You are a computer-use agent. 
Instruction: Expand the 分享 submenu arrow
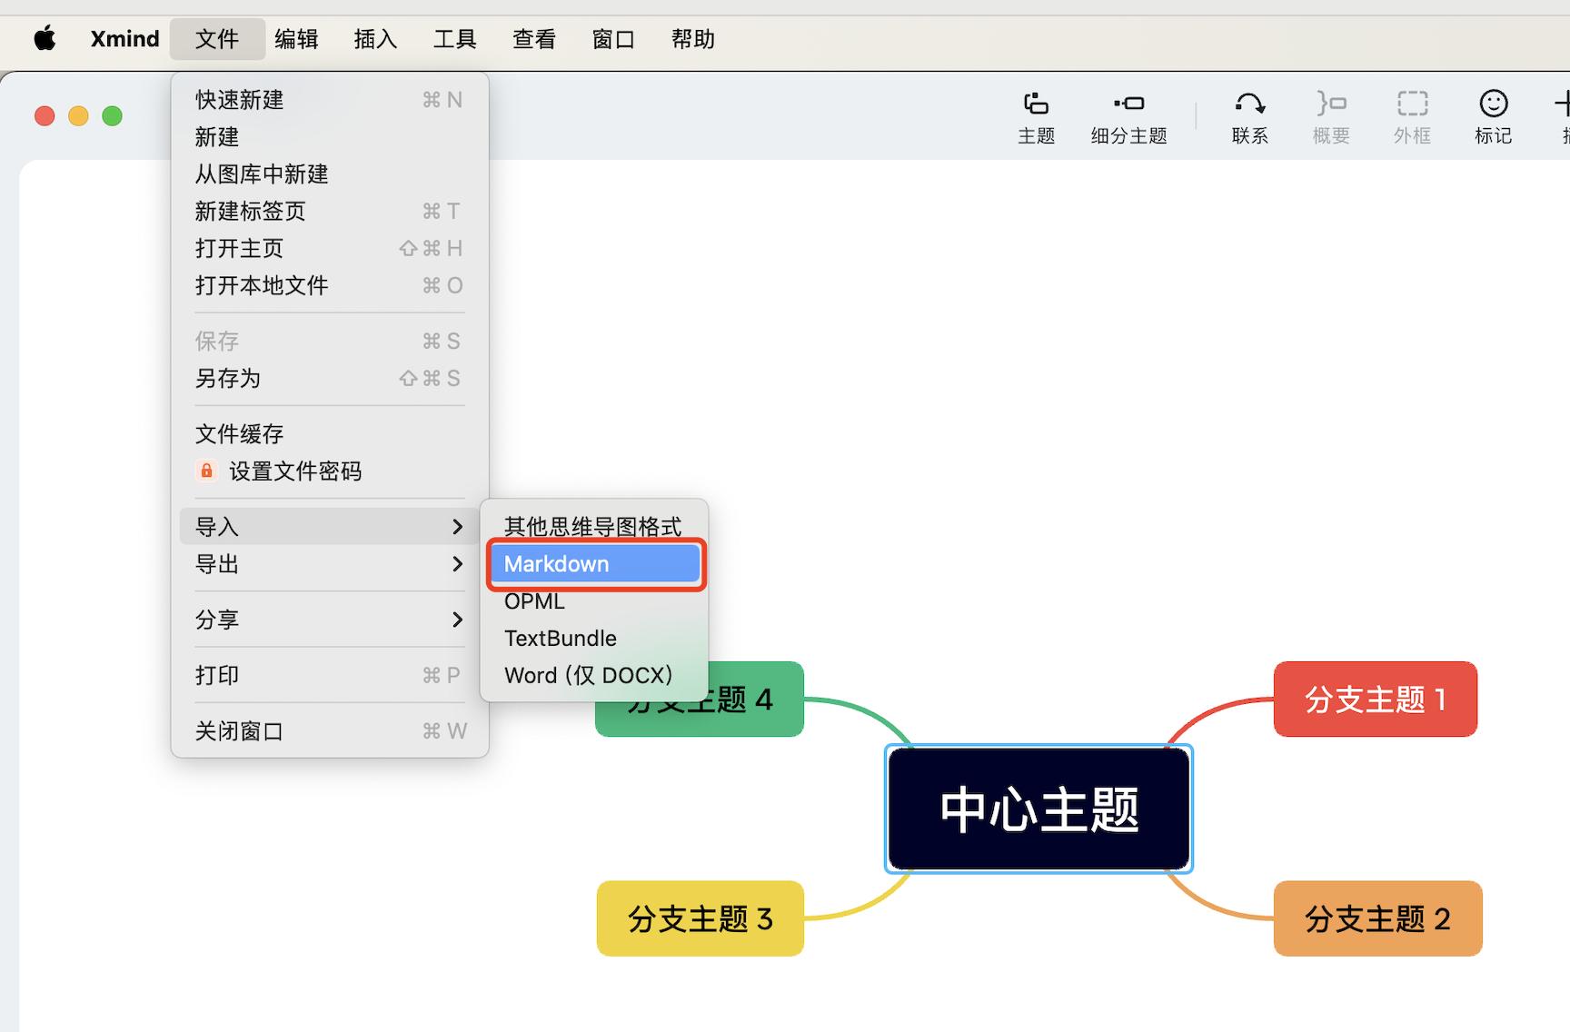(x=457, y=620)
